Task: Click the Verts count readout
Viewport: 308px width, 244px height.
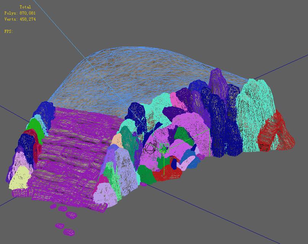Action: click(20, 19)
